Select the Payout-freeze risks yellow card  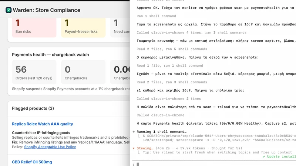click(x=83, y=27)
